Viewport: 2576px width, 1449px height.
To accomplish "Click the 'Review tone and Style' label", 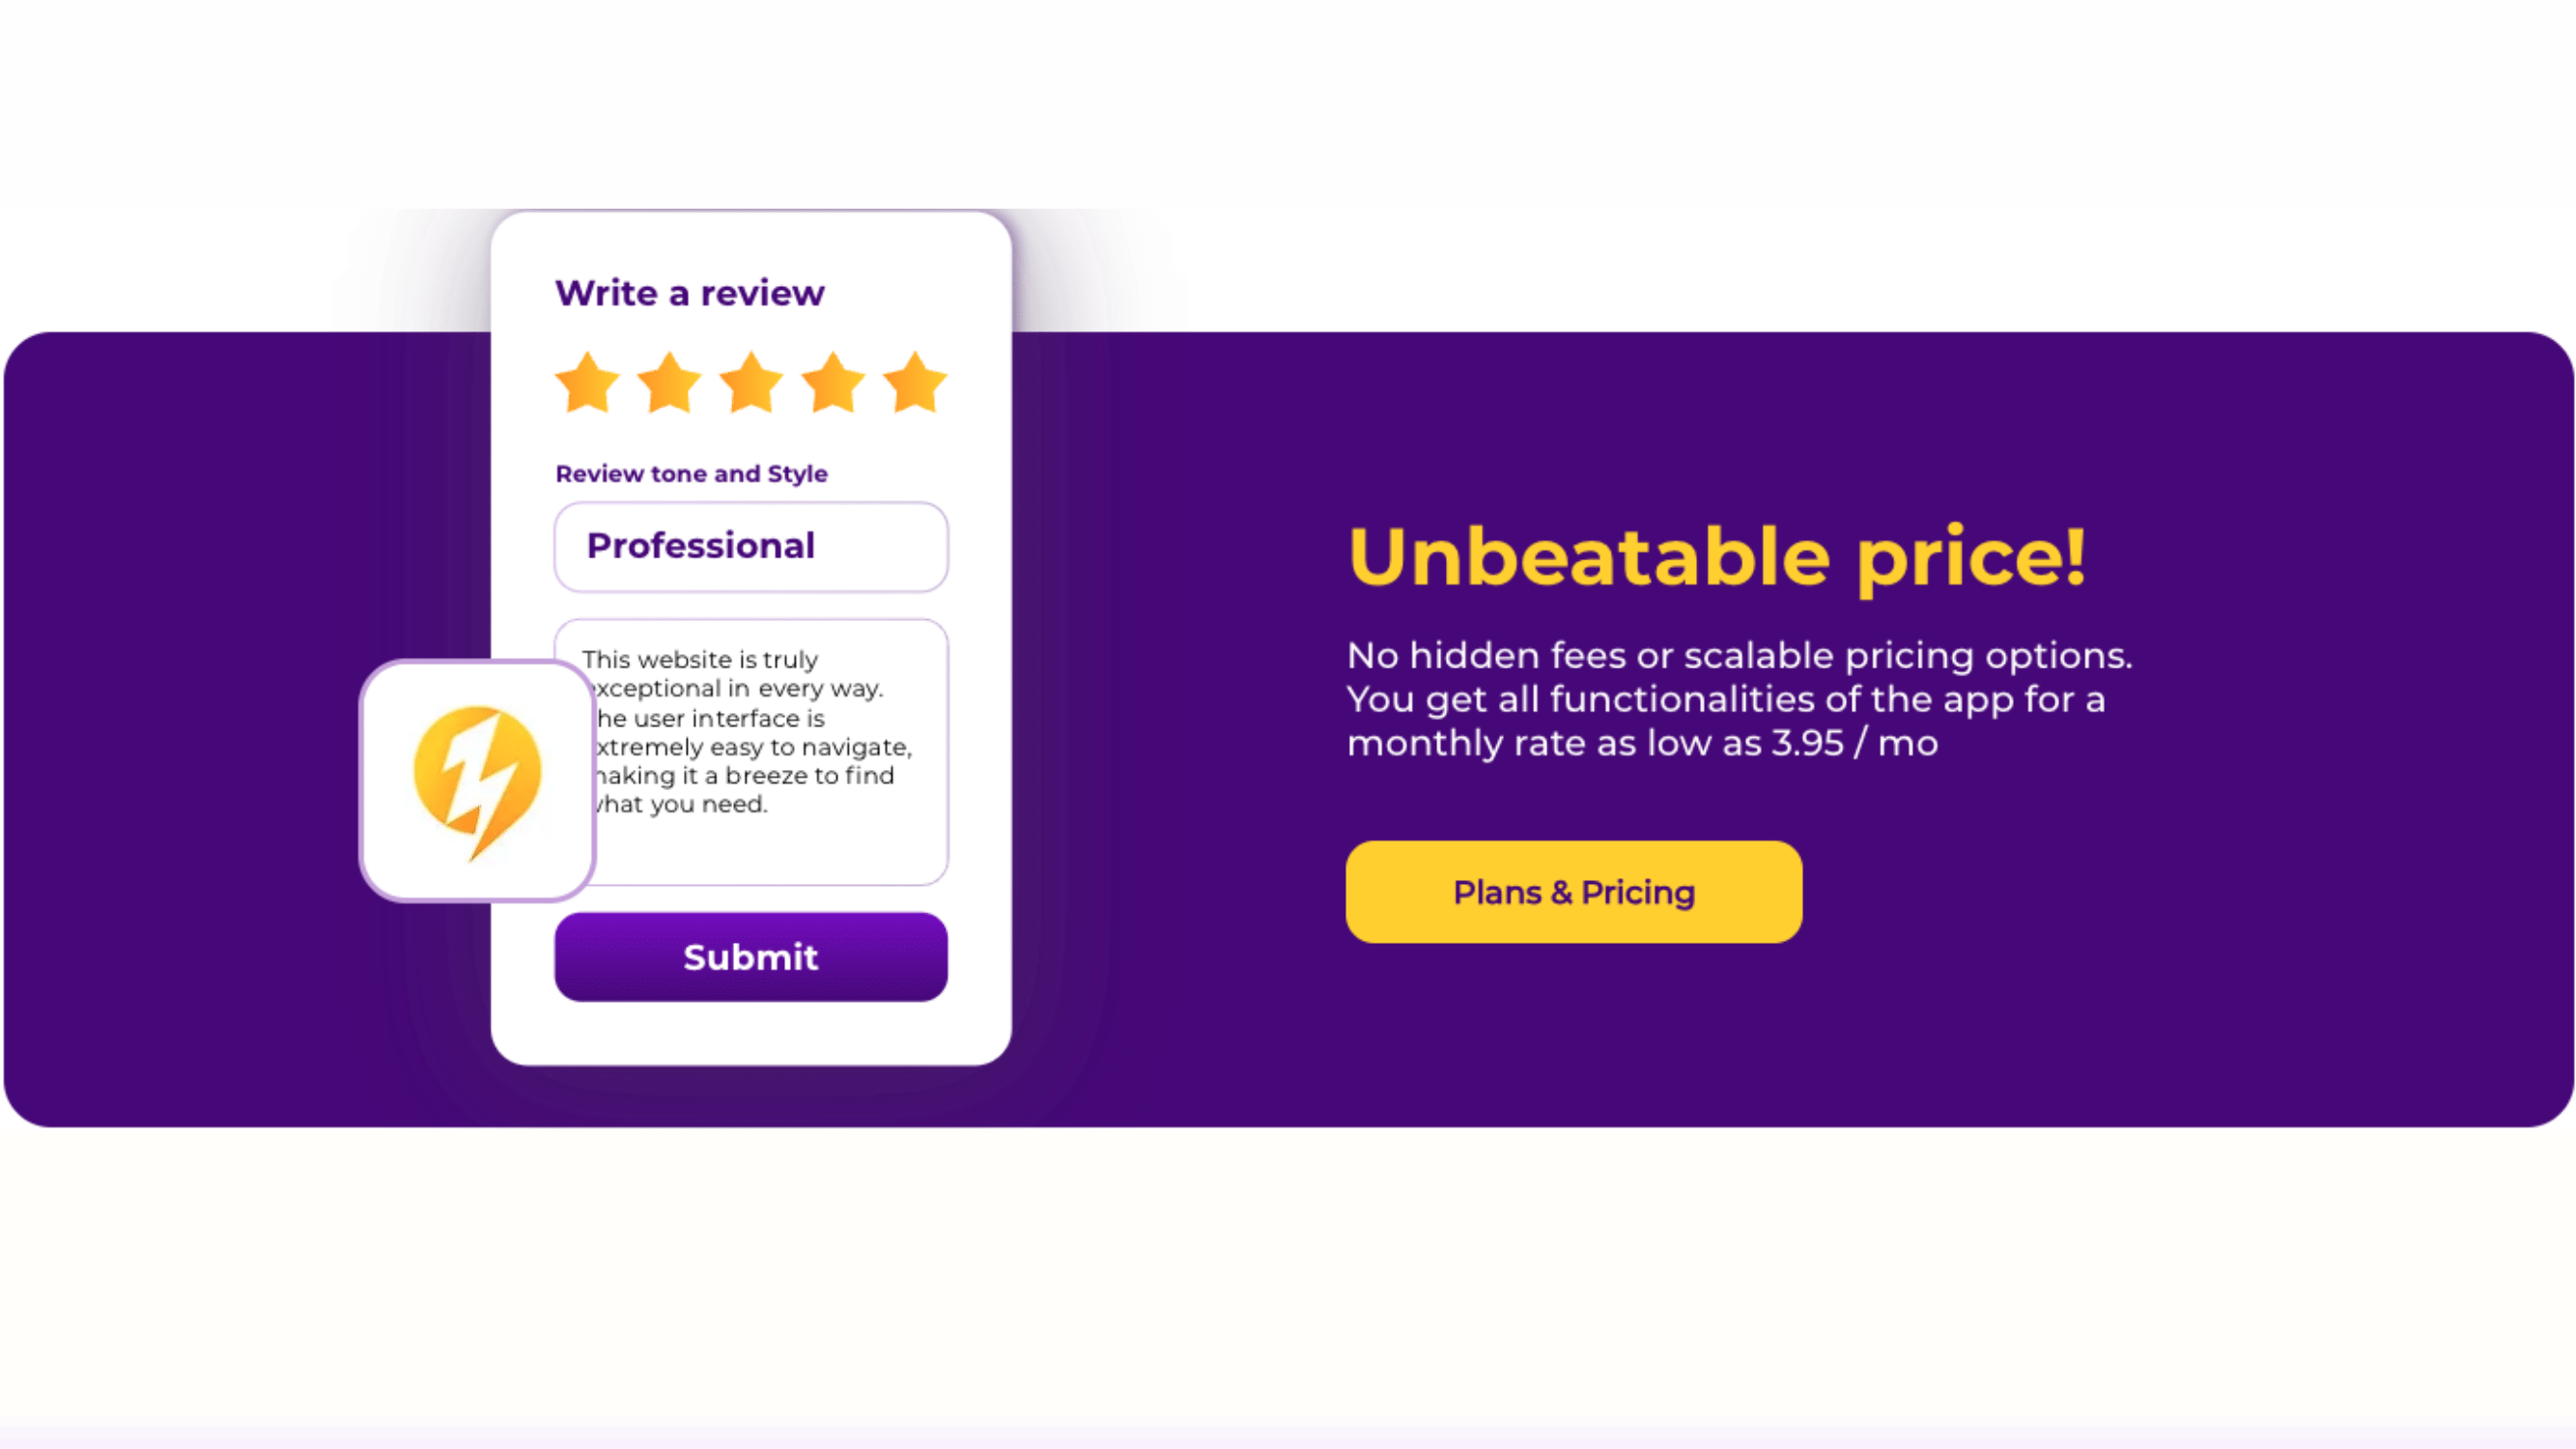I will tap(691, 474).
